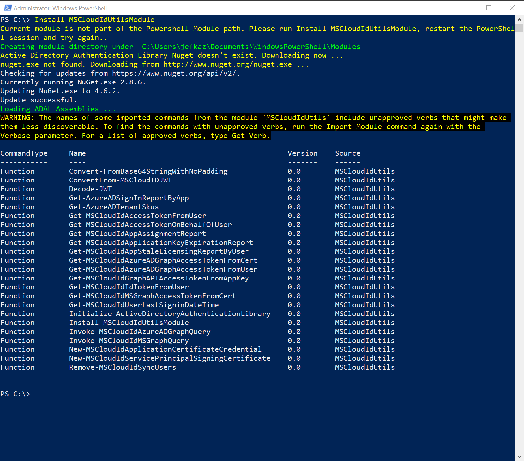The image size is (524, 461).
Task: Click the 'Current module is not part' warning line
Action: coord(257,33)
